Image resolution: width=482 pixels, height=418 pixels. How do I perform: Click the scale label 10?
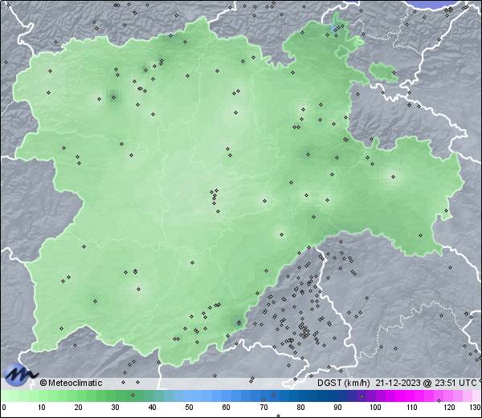(42, 408)
